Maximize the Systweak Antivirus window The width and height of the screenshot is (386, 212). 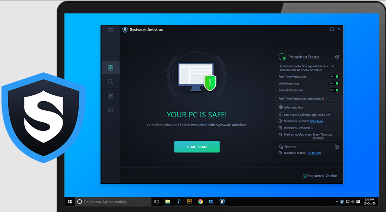coord(332,29)
